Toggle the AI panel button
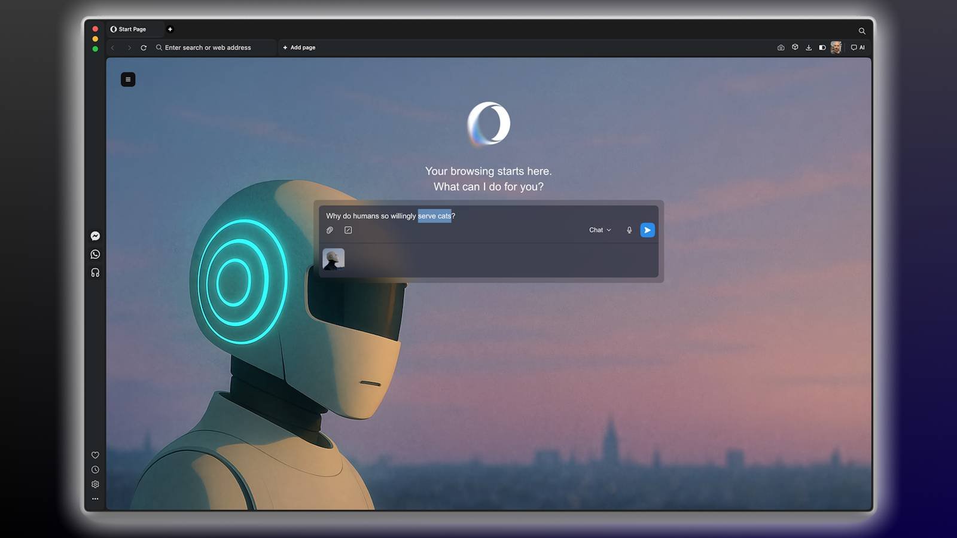This screenshot has width=957, height=538. click(858, 47)
